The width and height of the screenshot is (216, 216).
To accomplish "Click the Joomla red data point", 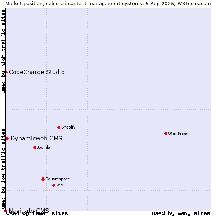I will coord(35,147).
